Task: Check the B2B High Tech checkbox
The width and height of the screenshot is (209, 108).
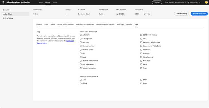Action: click(81, 39)
